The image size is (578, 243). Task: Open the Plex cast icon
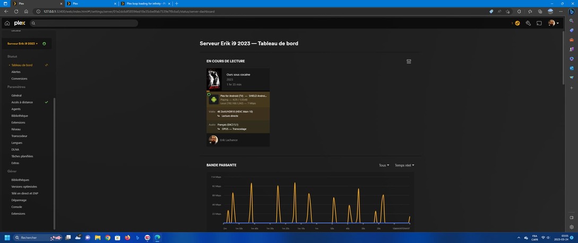(x=539, y=23)
